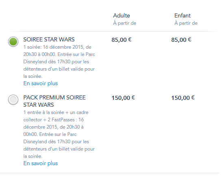Click the child price 85,00 €

[181, 40]
